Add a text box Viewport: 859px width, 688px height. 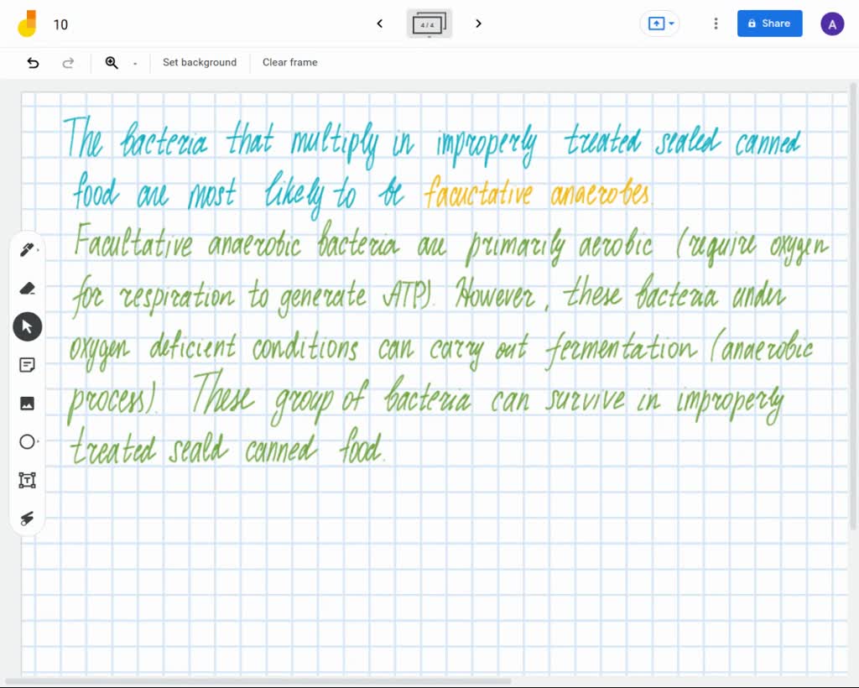point(27,480)
